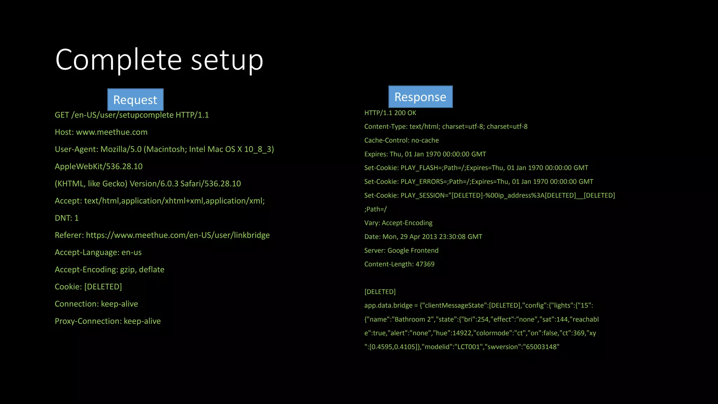Click the 'Cookie: [DELETED]' line
This screenshot has width=718, height=404.
click(x=88, y=287)
